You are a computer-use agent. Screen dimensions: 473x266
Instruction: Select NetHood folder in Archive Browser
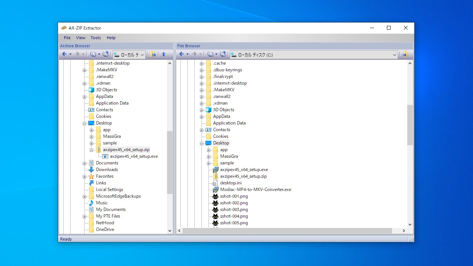coord(105,223)
